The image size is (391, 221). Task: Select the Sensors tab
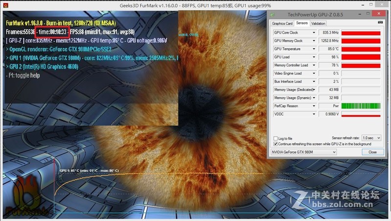click(x=302, y=23)
